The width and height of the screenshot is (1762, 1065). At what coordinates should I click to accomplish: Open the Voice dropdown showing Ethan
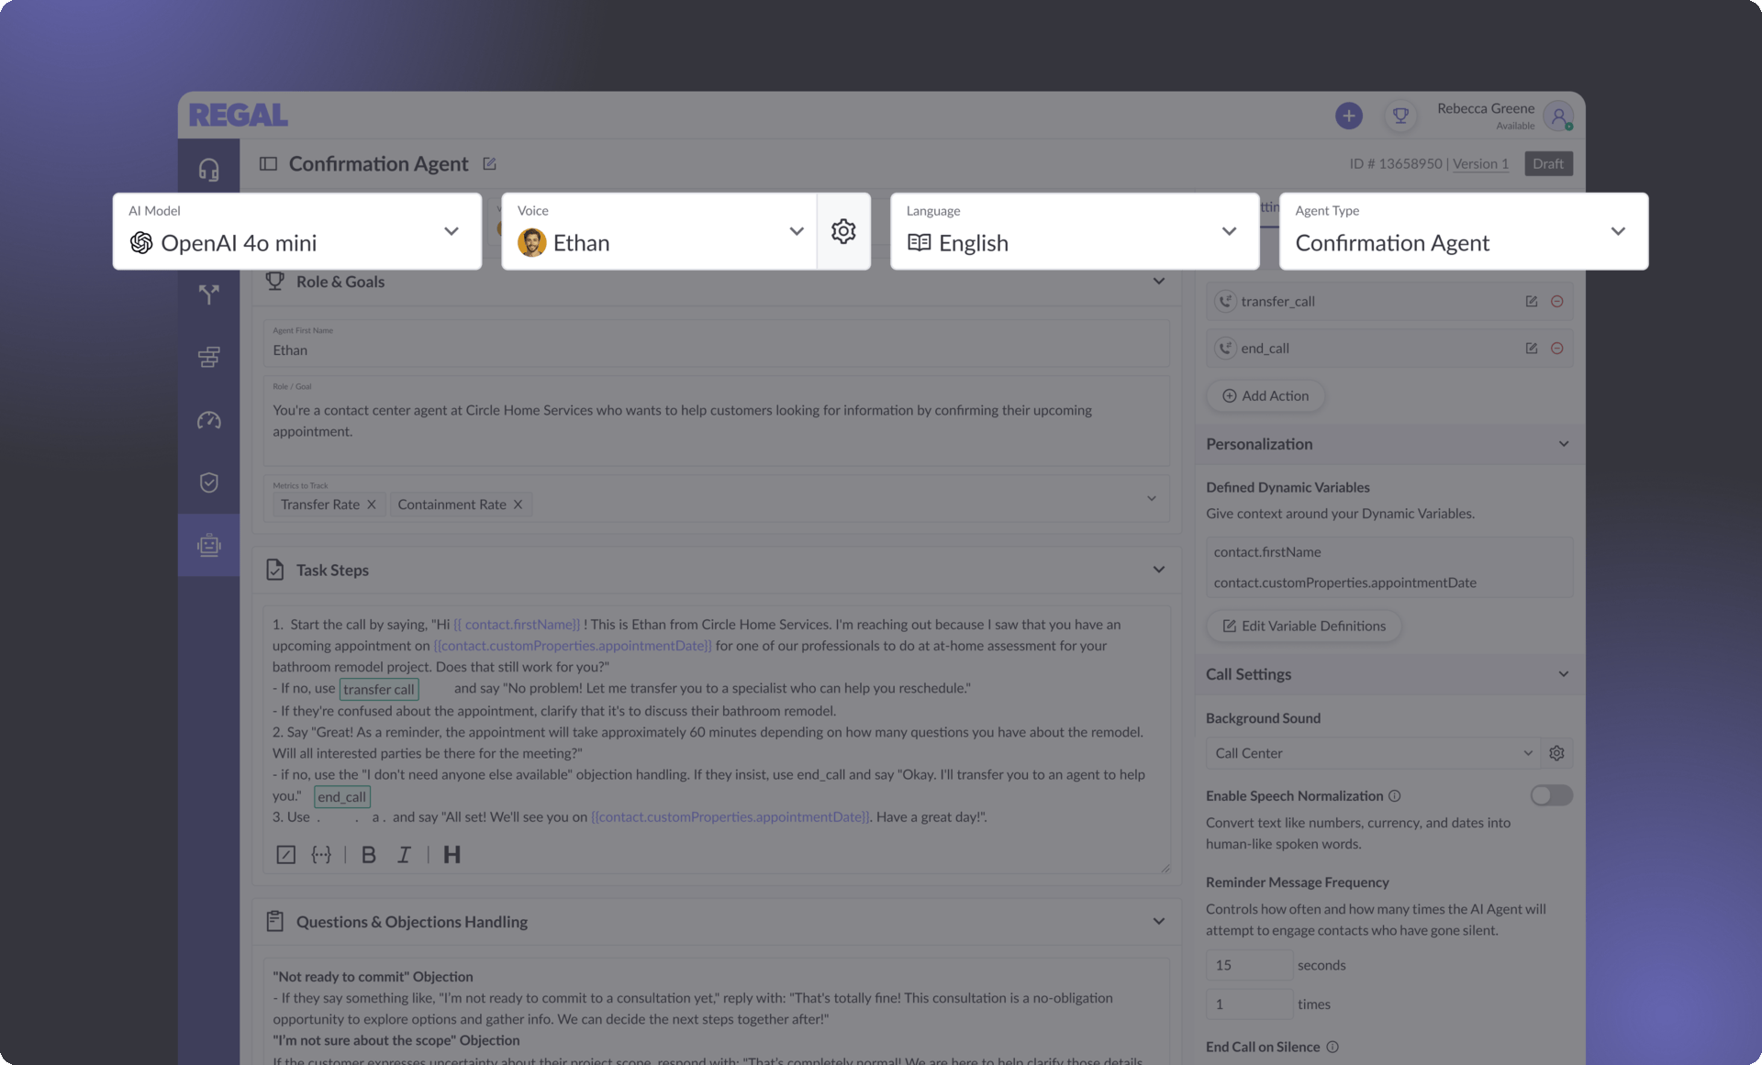(659, 231)
